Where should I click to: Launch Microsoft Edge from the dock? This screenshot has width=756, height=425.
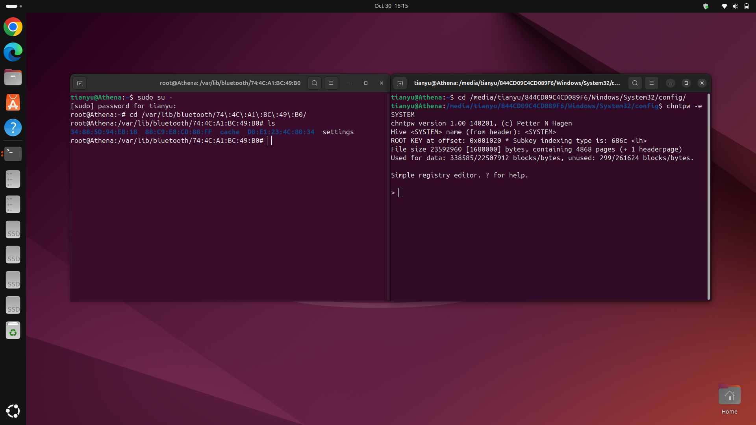[x=13, y=52]
